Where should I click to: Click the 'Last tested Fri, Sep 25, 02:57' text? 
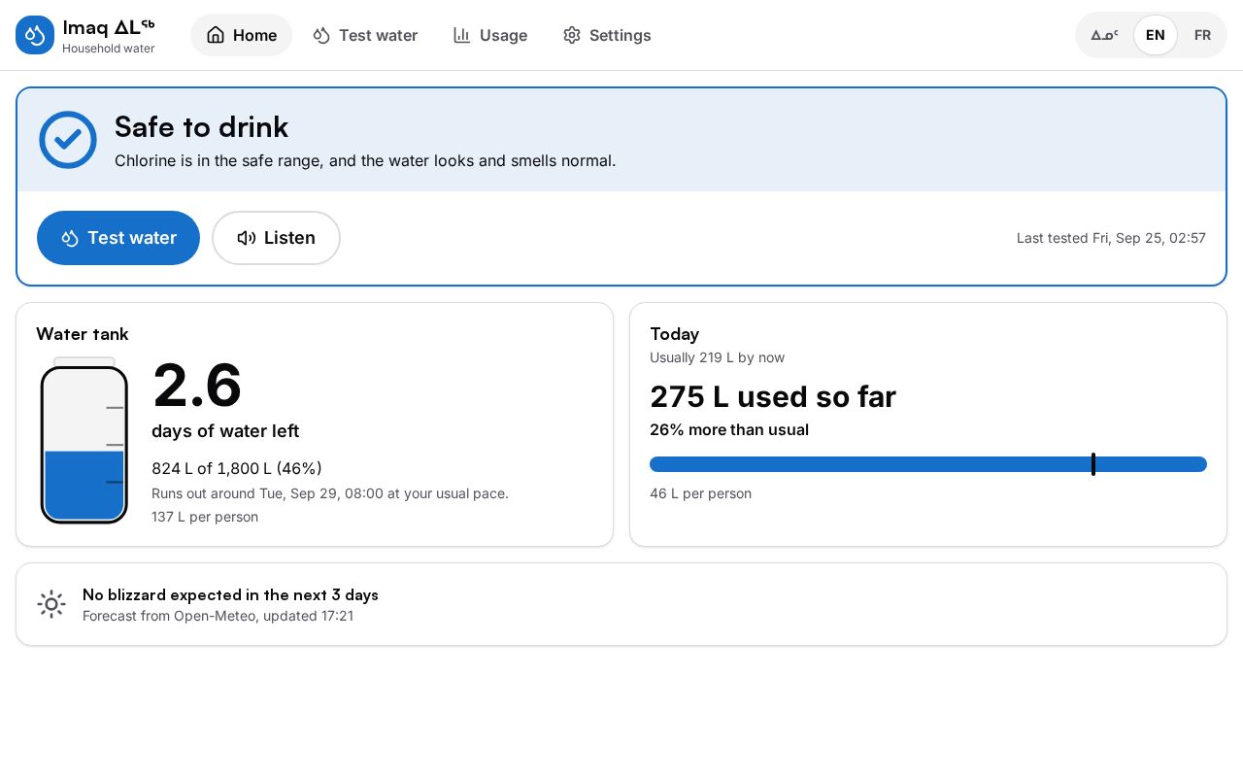tap(1111, 238)
